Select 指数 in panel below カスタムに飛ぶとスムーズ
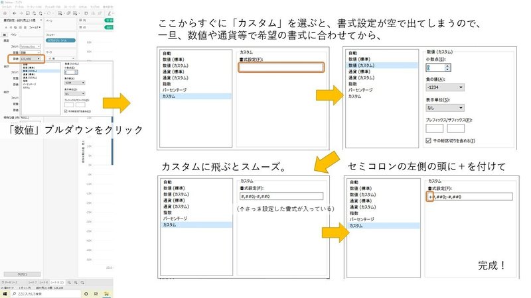Image resolution: width=531 pixels, height=298 pixels. tap(168, 213)
